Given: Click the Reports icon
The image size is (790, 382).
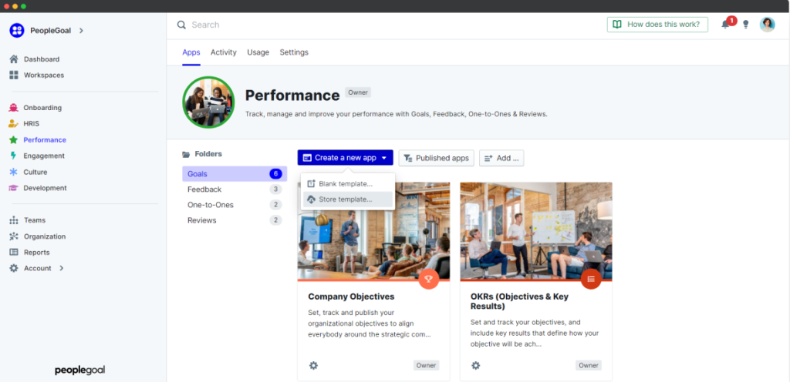Looking at the screenshot, I should [14, 253].
